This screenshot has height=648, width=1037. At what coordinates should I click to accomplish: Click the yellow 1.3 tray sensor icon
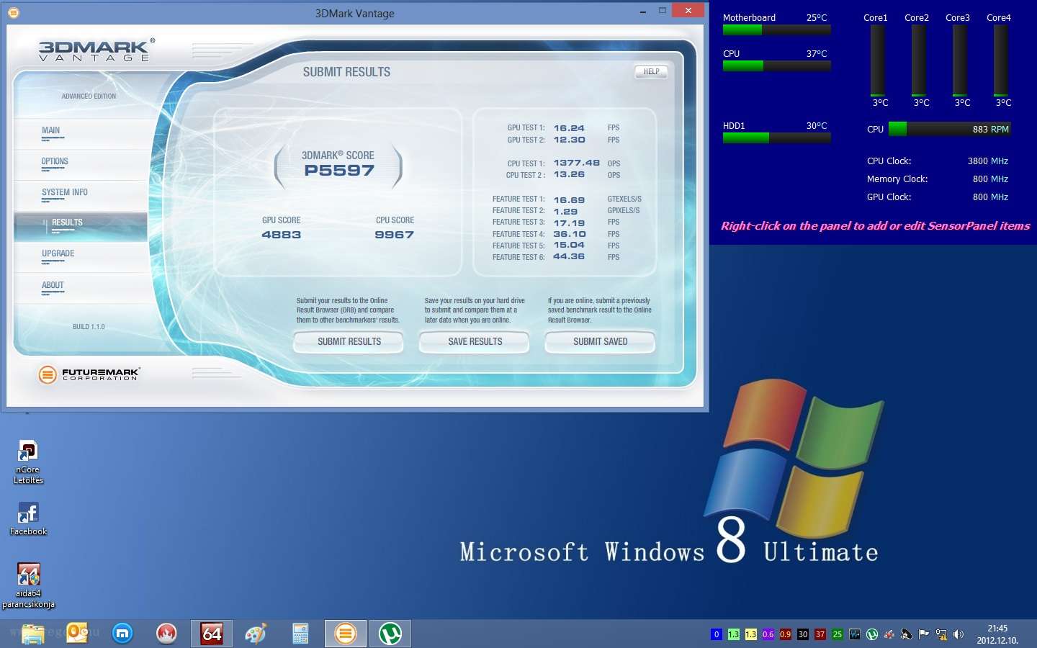pos(750,634)
